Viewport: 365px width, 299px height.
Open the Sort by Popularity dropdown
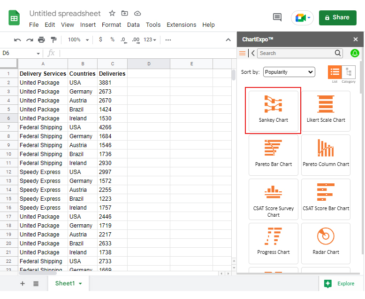coord(289,72)
